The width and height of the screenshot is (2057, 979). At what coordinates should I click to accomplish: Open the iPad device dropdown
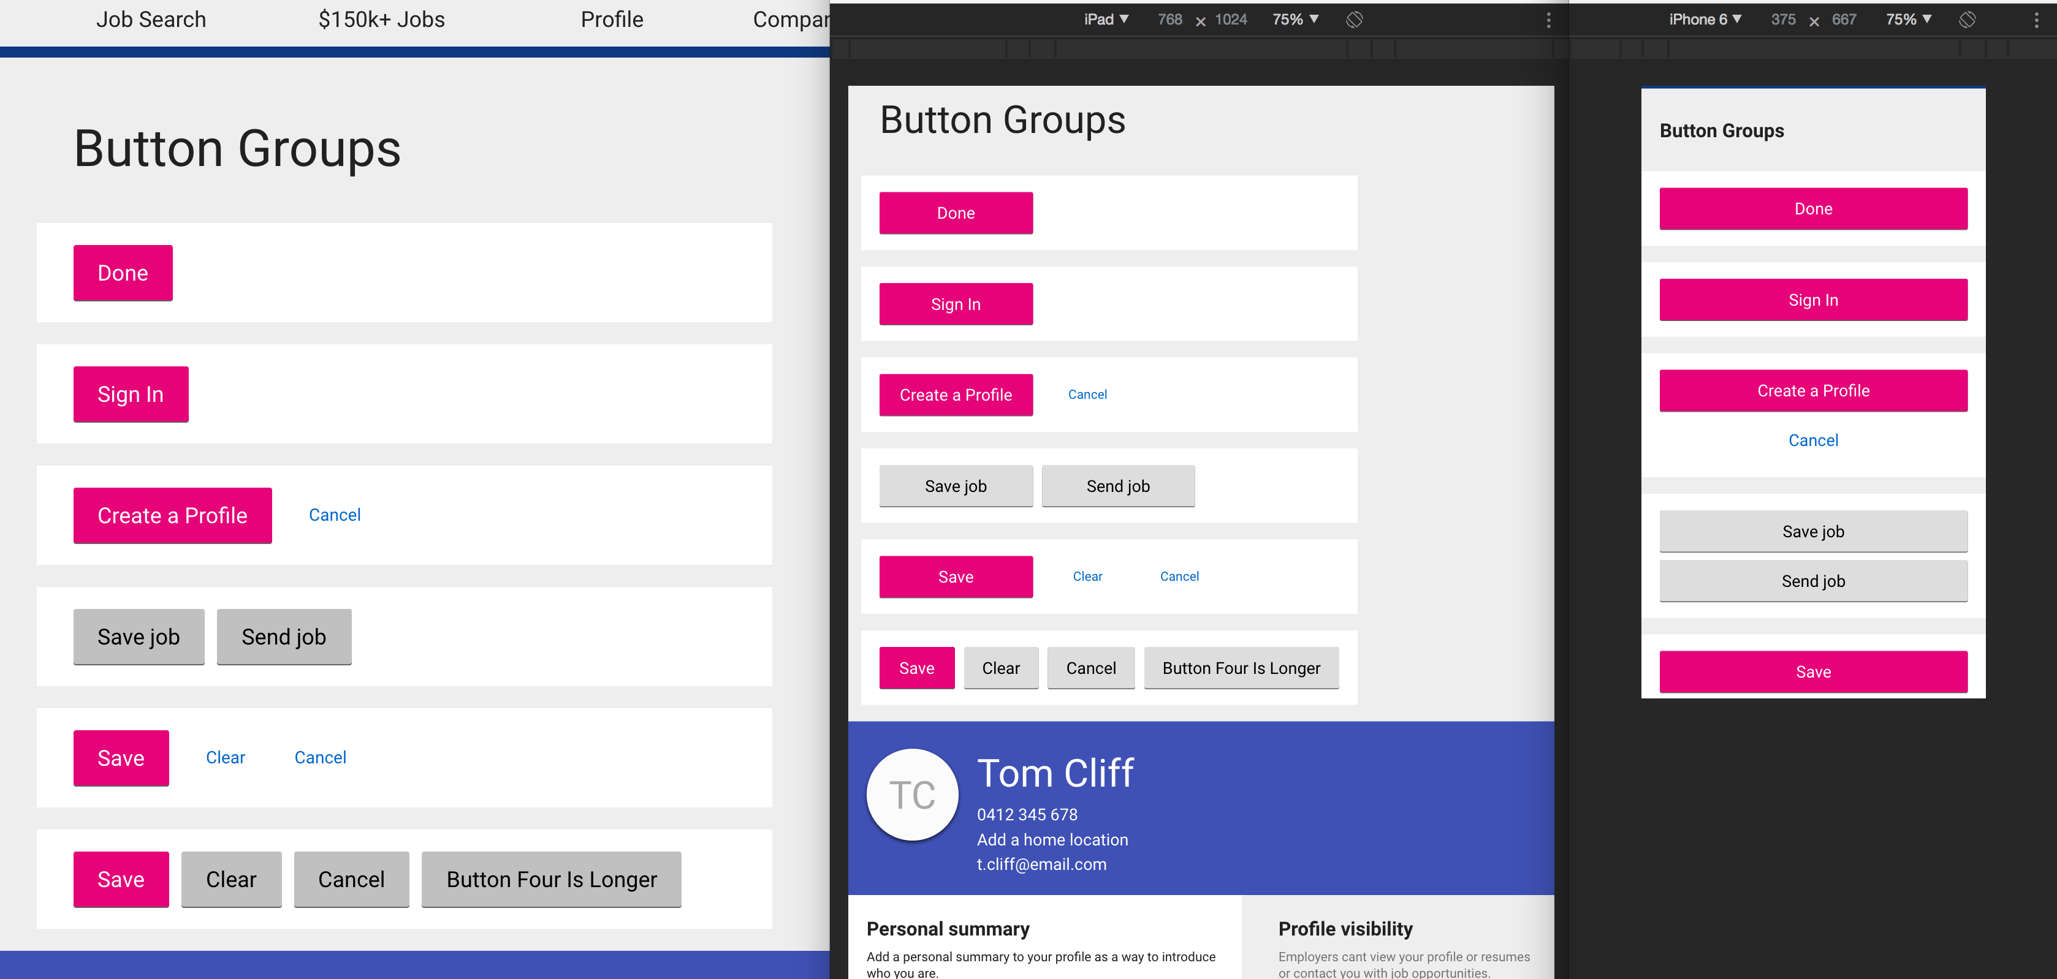[x=1106, y=20]
